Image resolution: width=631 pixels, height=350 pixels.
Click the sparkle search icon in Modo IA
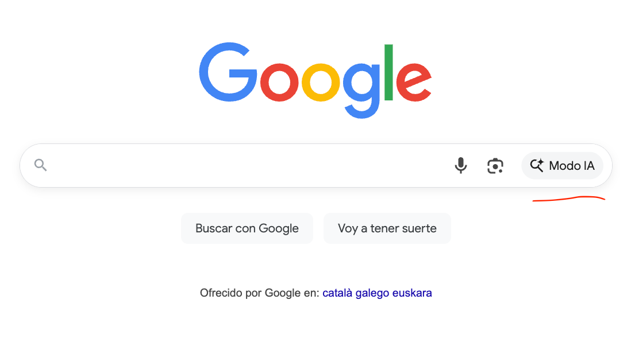(x=537, y=166)
